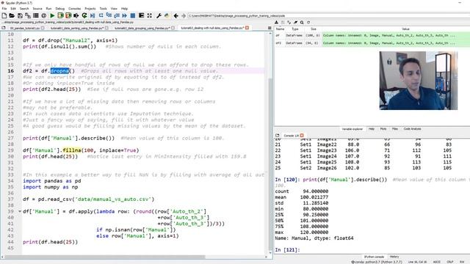Maximize the current pane
This screenshot has width=470, height=264.
pos(141,15)
